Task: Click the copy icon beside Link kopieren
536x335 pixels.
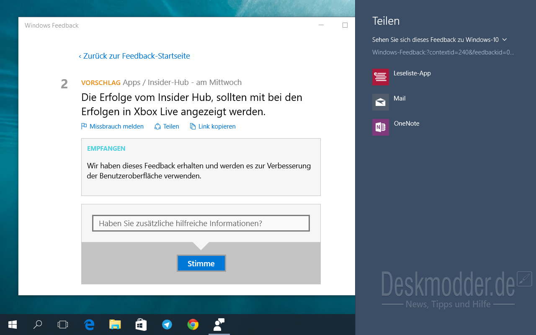Action: click(193, 126)
